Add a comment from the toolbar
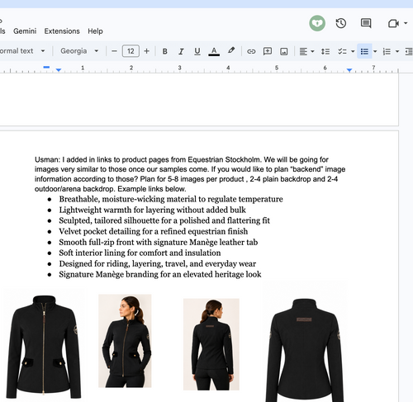 click(x=268, y=51)
